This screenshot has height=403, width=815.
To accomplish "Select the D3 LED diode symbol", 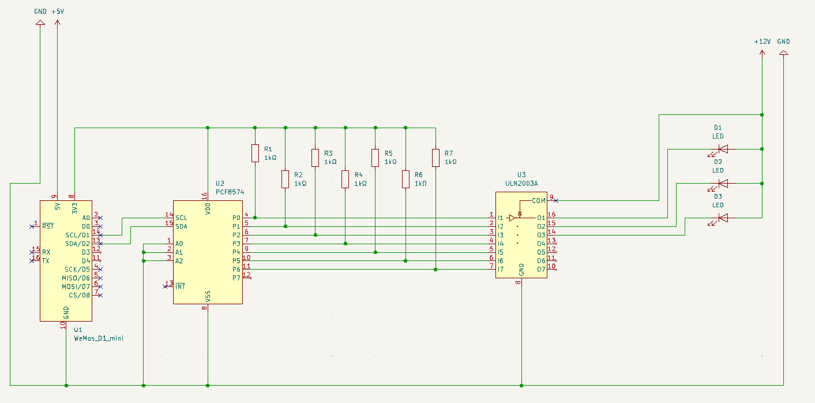I will pyautogui.click(x=723, y=218).
